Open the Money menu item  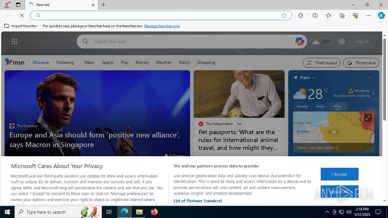142,62
